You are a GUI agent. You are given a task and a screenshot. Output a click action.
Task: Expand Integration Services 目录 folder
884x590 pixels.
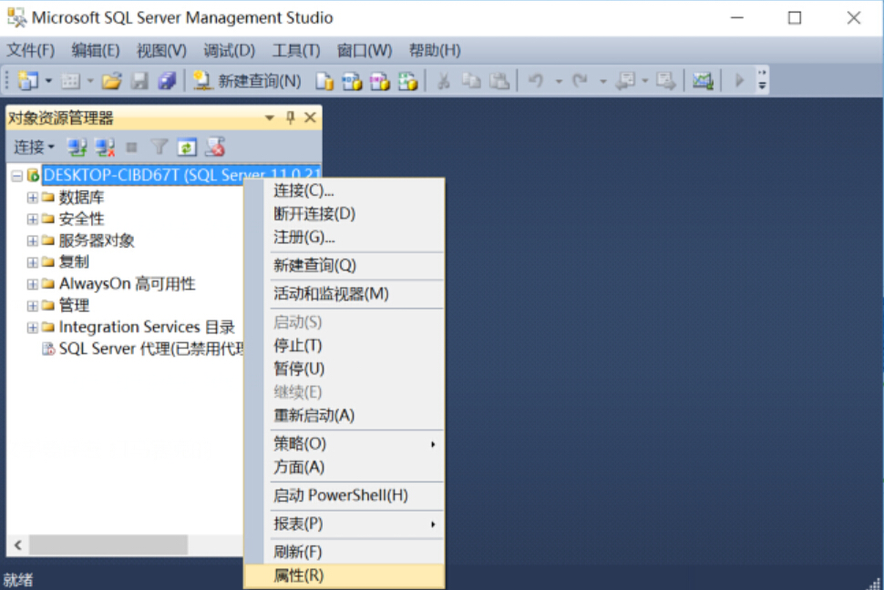(x=32, y=327)
